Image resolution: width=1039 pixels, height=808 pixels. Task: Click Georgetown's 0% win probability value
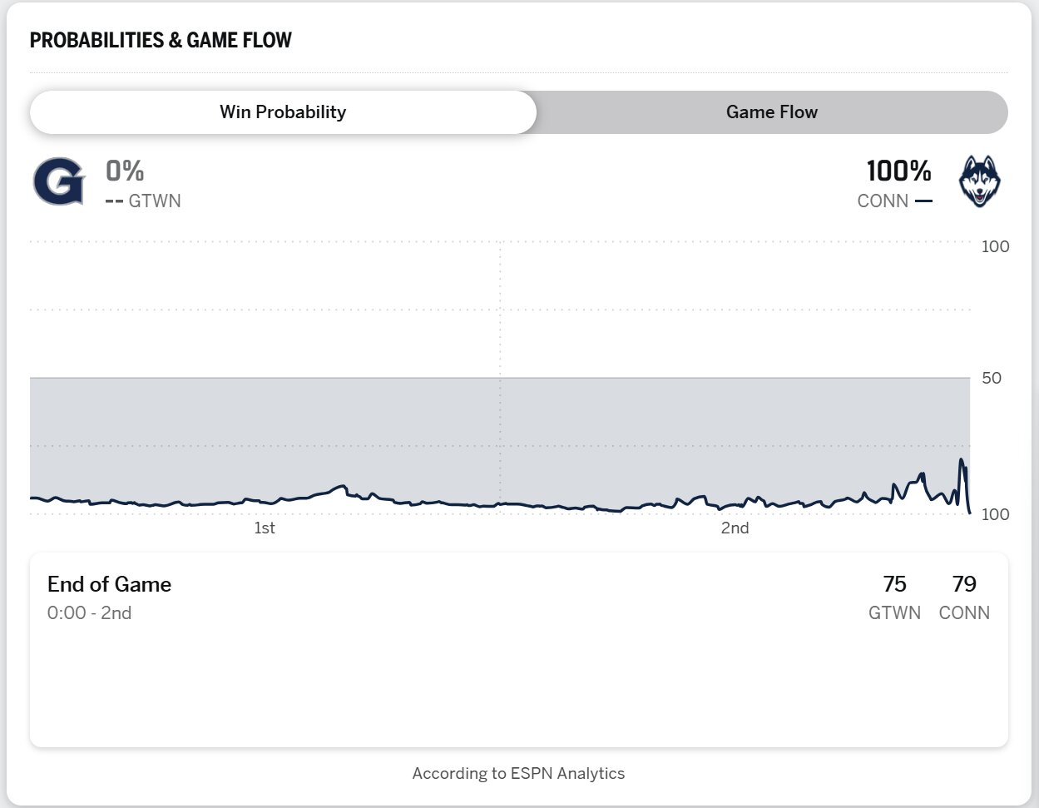coord(125,171)
